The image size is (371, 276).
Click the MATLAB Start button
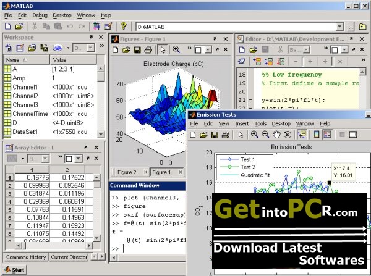pos(14,270)
